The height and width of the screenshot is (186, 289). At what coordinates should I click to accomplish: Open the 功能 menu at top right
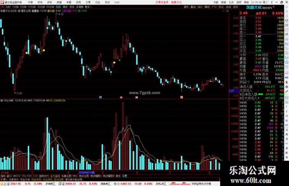click(216, 2)
